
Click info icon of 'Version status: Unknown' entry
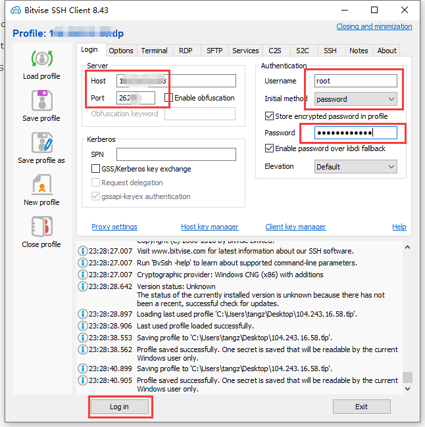pos(82,286)
